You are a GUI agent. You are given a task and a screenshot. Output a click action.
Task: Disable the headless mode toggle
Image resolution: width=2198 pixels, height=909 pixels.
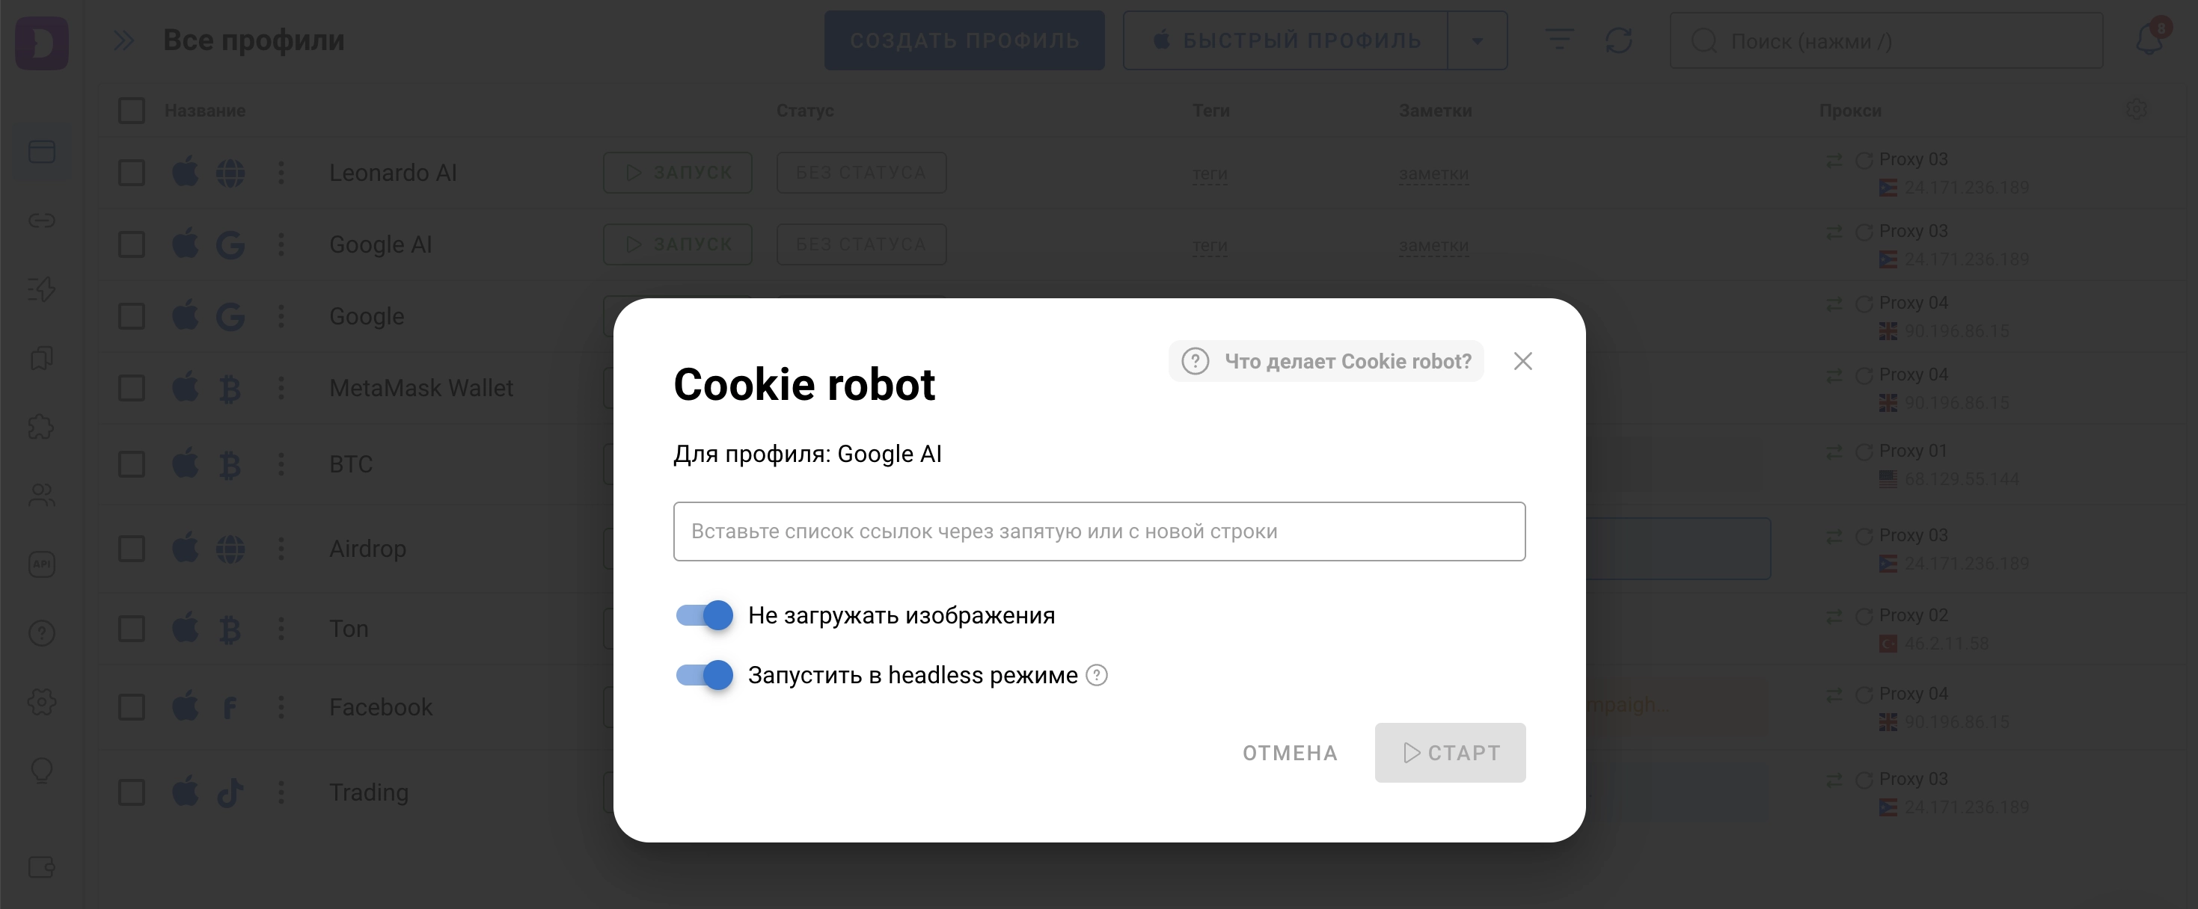(704, 675)
